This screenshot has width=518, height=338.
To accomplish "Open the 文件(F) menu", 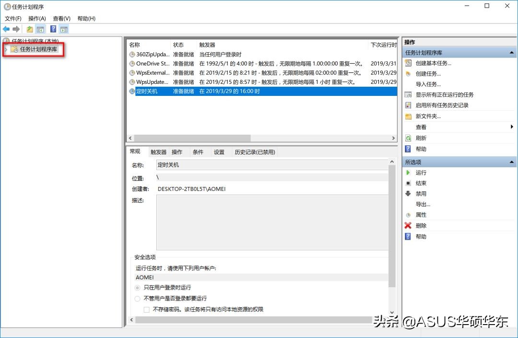I will point(13,19).
